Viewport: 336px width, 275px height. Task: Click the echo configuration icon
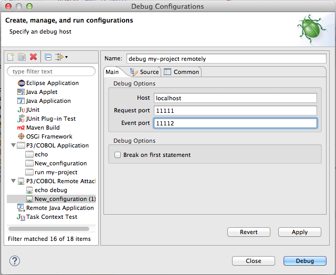[x=29, y=154]
